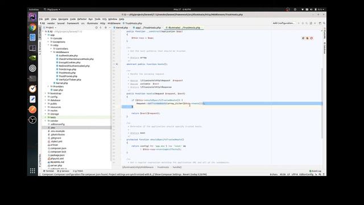Open the TODO tool window button
364x205 pixels.
pos(78,171)
